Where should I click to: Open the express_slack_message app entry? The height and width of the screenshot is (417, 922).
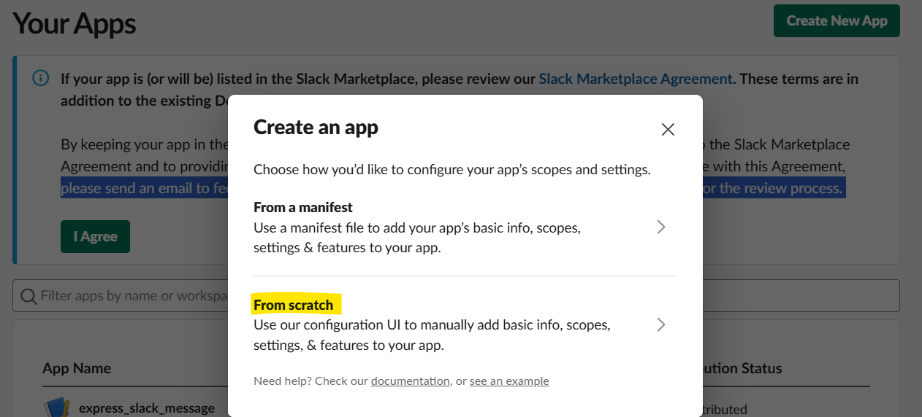147,408
